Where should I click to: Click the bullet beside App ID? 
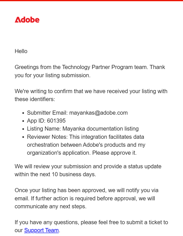[x=23, y=121]
